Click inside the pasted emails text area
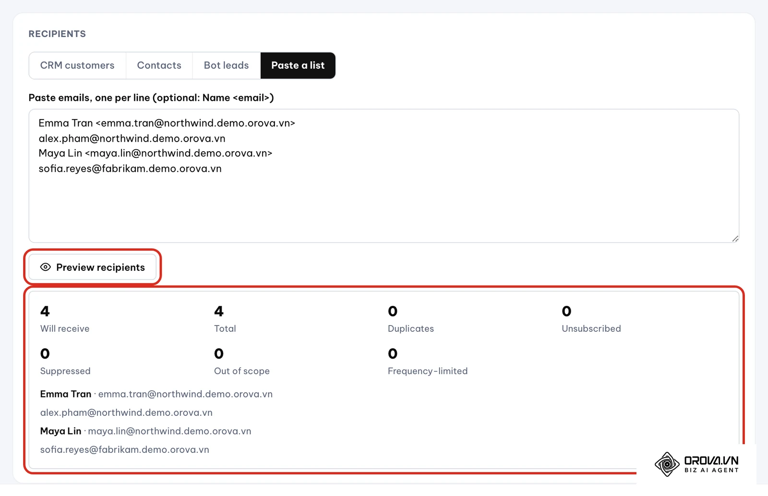 tap(384, 176)
